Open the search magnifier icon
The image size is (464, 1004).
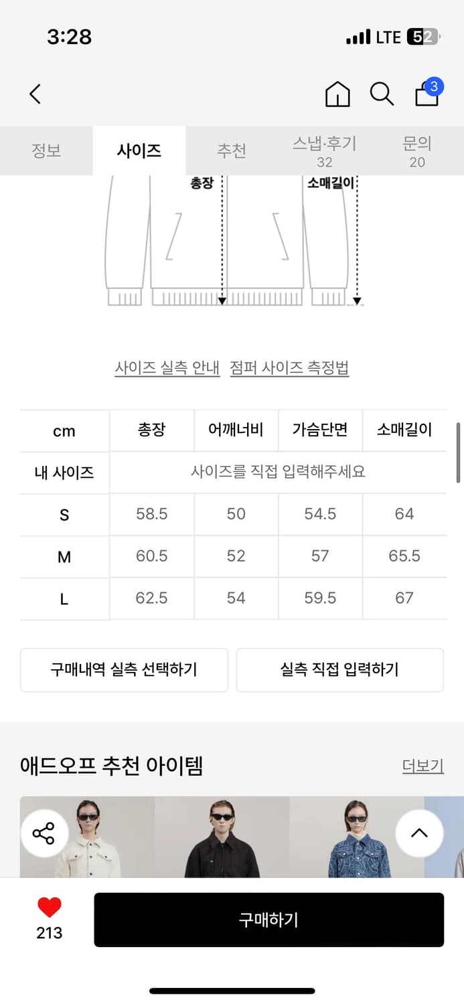click(x=382, y=94)
